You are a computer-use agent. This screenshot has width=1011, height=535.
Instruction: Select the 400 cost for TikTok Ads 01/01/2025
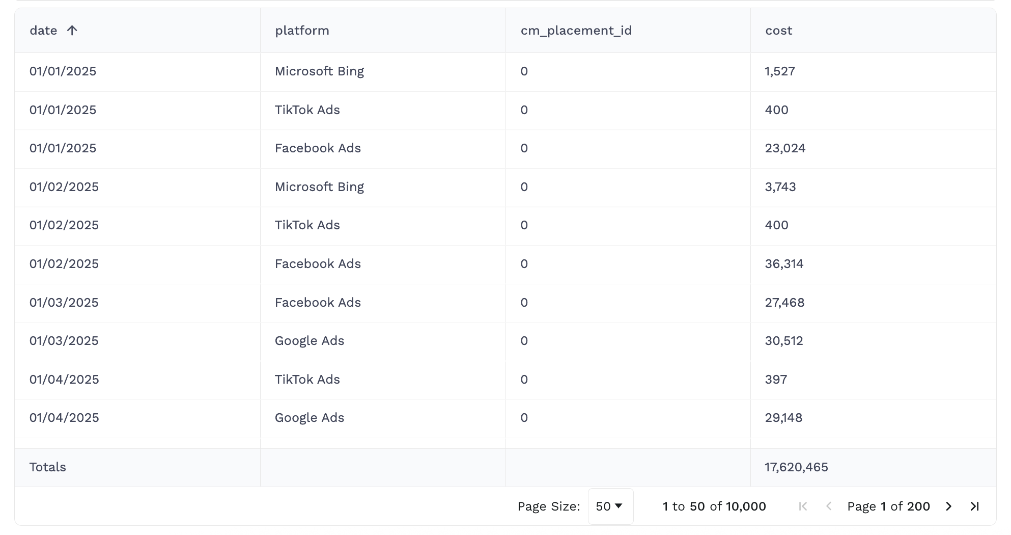coord(776,110)
